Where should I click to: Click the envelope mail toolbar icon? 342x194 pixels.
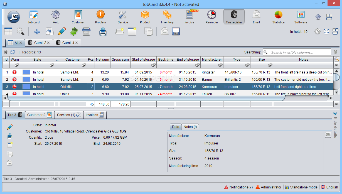[x=165, y=31]
